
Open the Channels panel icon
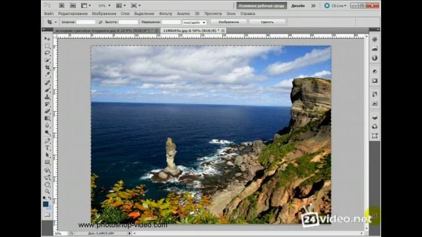[x=375, y=126]
